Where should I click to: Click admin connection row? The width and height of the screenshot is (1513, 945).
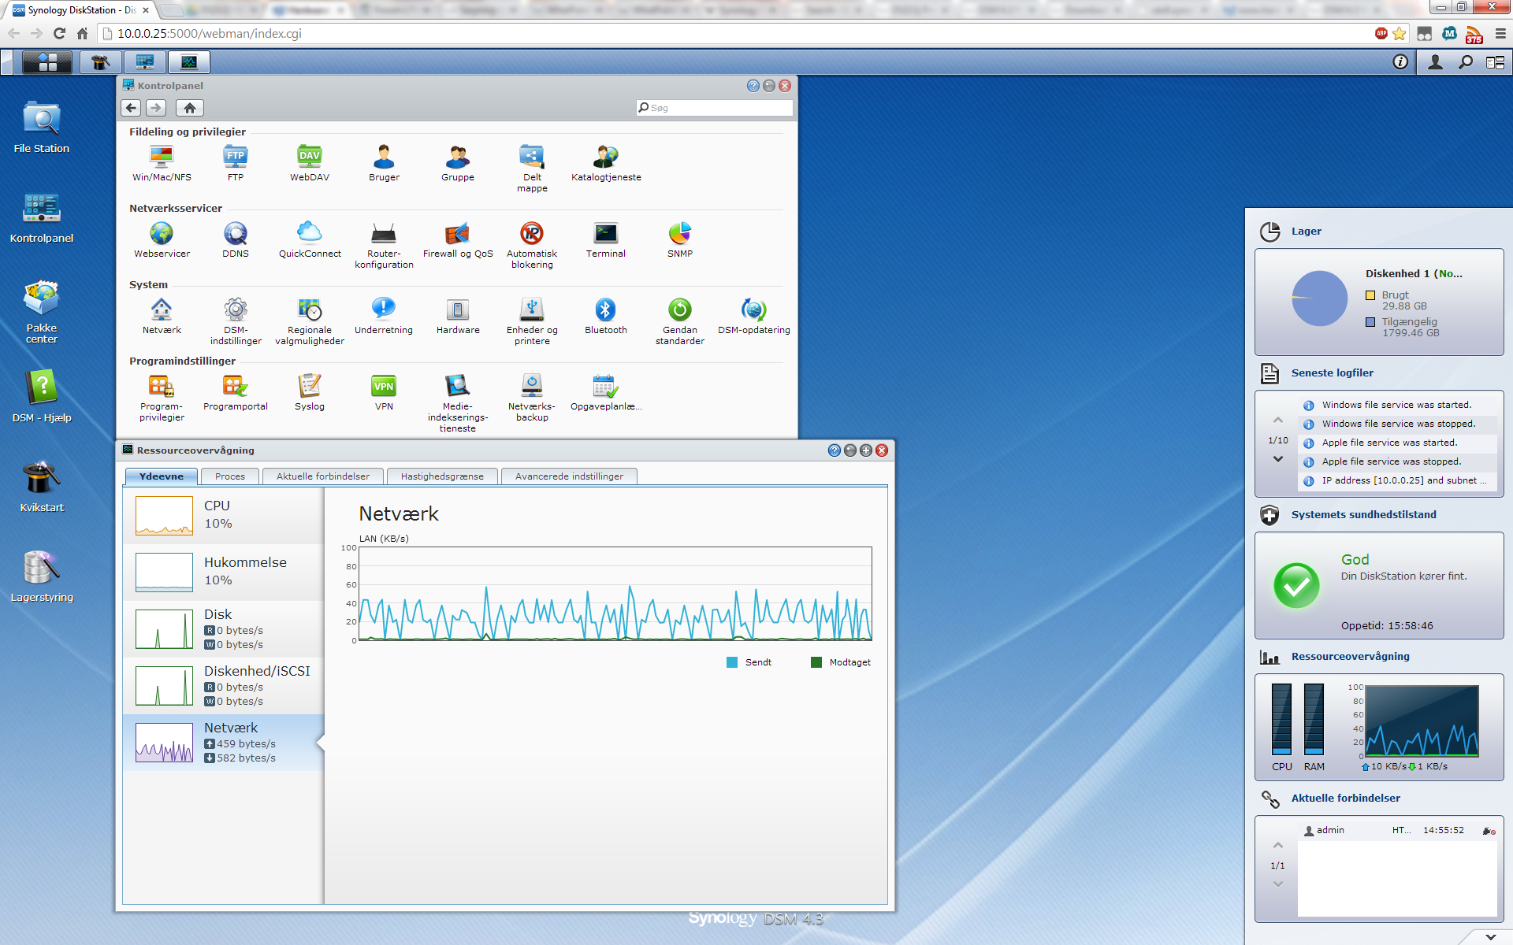[1397, 830]
